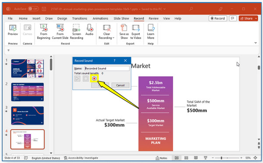
Task: Switch to the View tab
Action: (x=167, y=18)
